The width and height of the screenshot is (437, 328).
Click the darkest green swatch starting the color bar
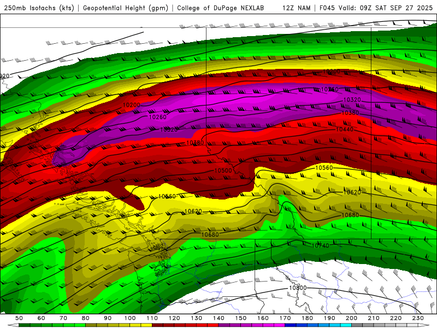tap(25, 325)
